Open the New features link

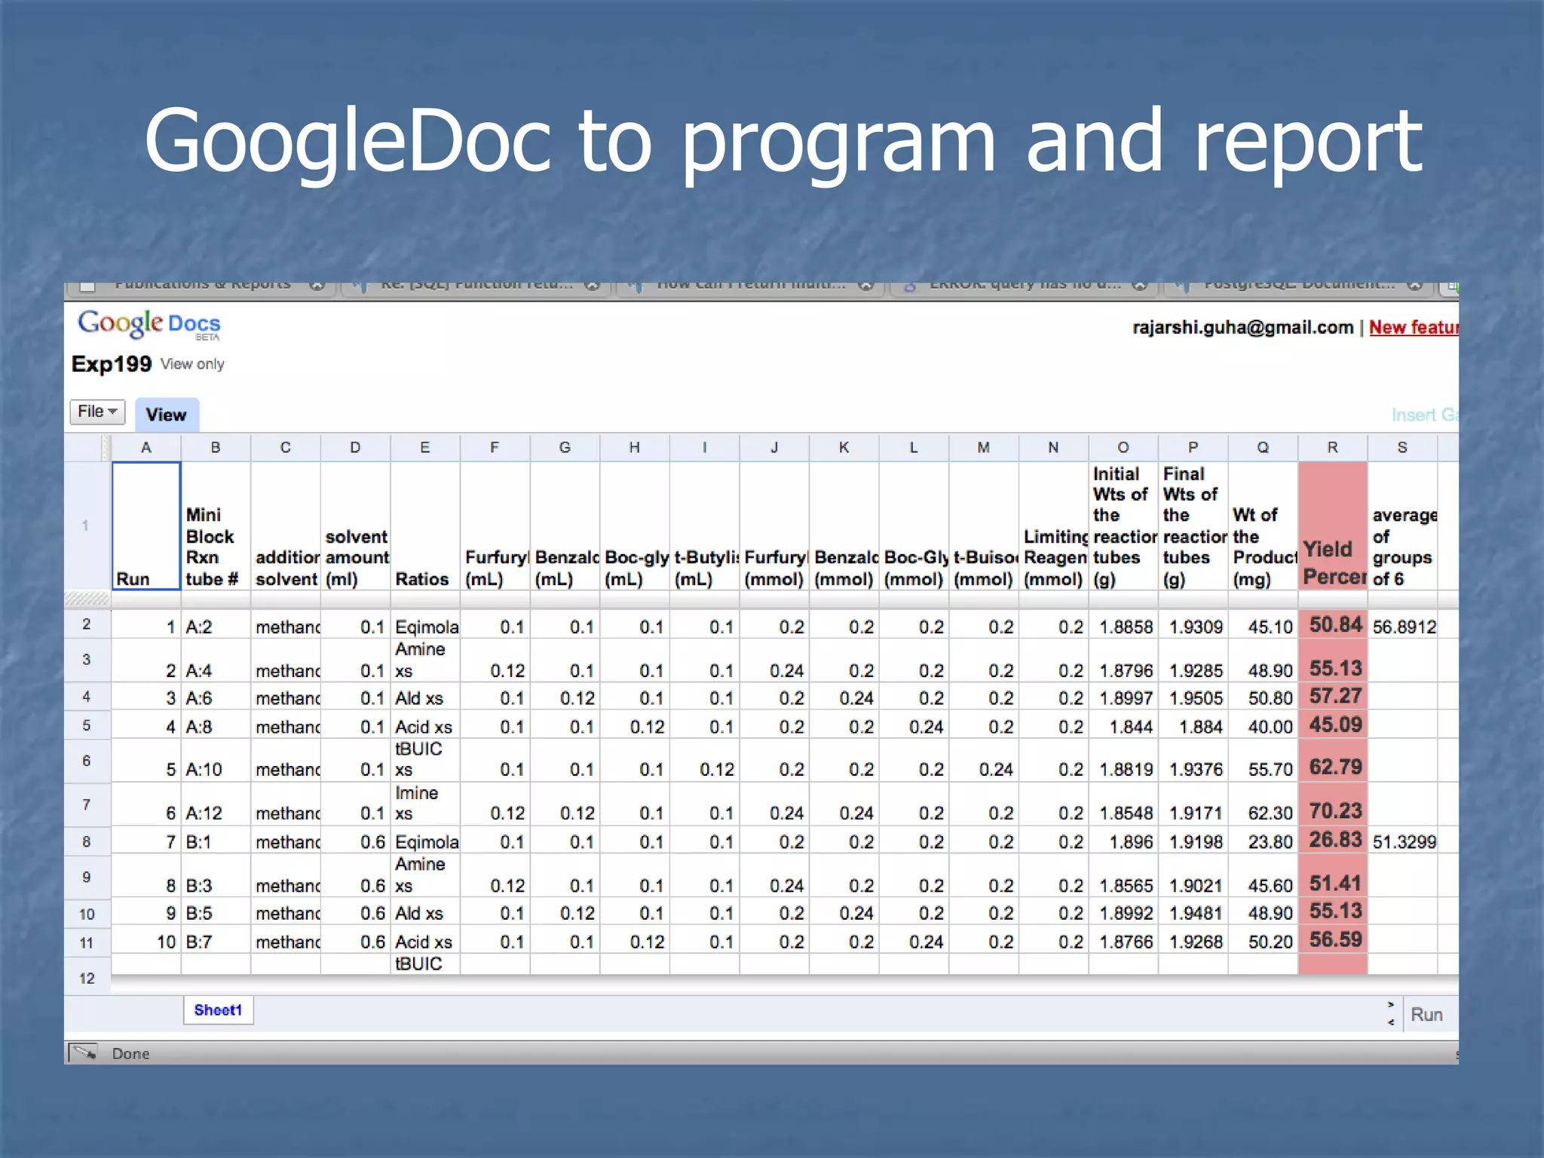(x=1412, y=327)
